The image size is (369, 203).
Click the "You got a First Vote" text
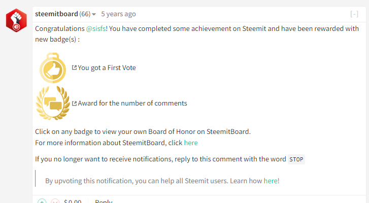(107, 67)
